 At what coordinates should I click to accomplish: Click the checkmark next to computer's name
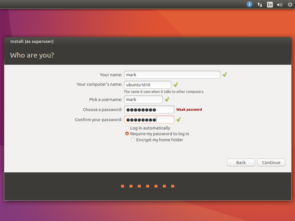click(x=176, y=85)
